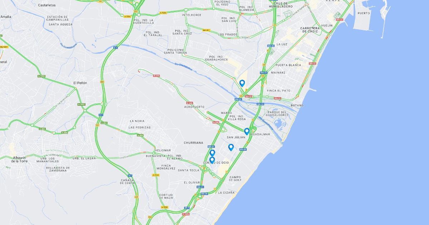Click the A-7053 road marker
429x225 pixels.
[156, 175]
